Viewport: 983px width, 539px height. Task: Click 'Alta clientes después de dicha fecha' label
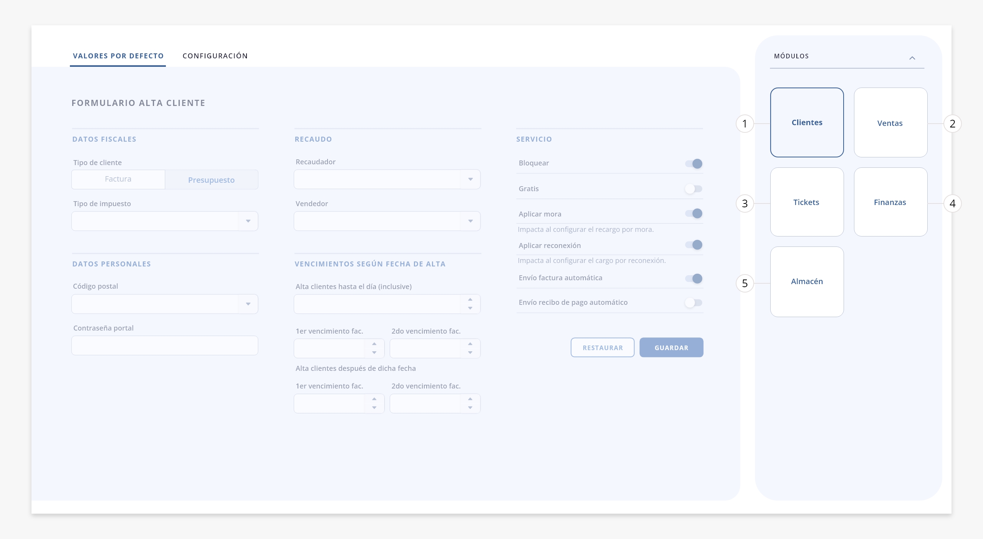coord(356,369)
